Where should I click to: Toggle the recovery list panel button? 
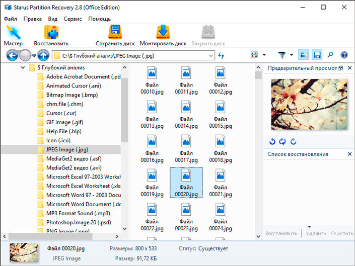(317, 55)
